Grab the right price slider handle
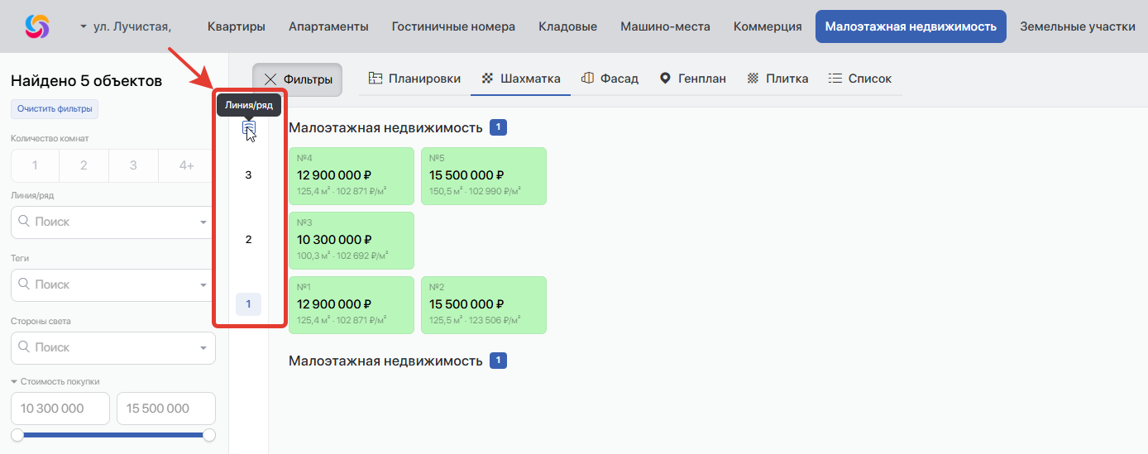Screen dimensions: 1148x454 coord(209,435)
